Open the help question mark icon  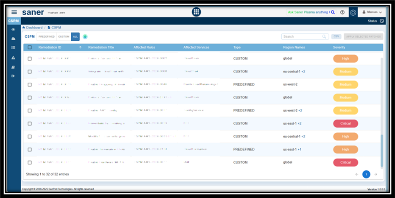(x=342, y=12)
